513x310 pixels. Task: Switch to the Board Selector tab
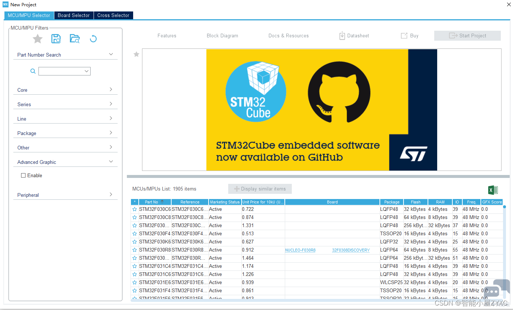(74, 15)
